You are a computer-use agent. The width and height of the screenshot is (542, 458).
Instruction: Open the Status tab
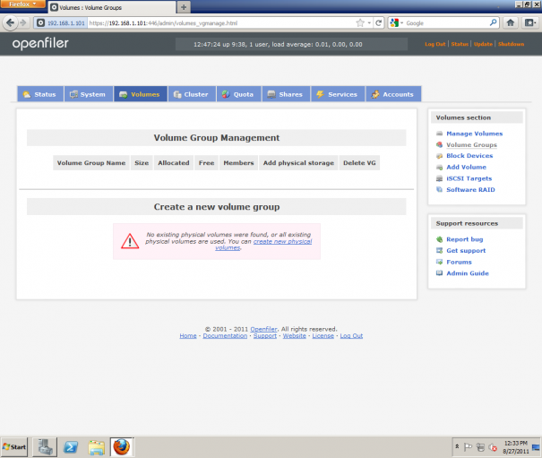(40, 94)
